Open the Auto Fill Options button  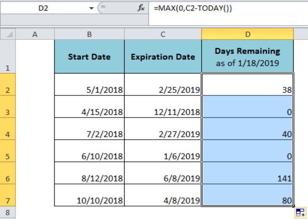[x=301, y=213]
